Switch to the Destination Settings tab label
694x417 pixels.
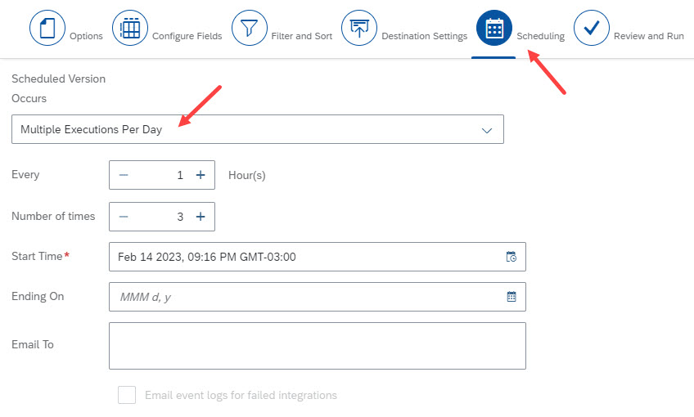point(425,36)
